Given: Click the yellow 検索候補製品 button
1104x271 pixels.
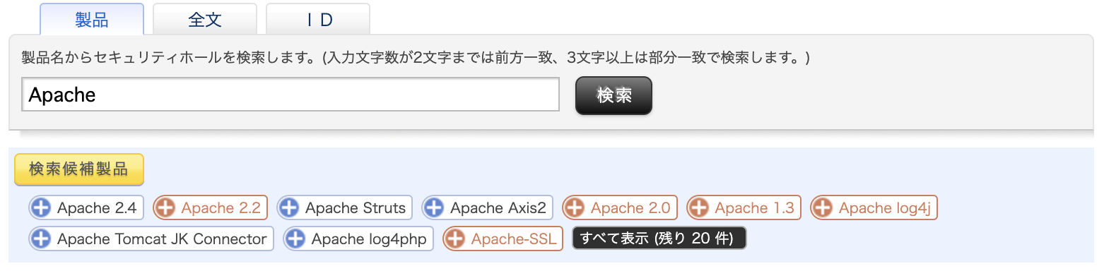Looking at the screenshot, I should (79, 169).
